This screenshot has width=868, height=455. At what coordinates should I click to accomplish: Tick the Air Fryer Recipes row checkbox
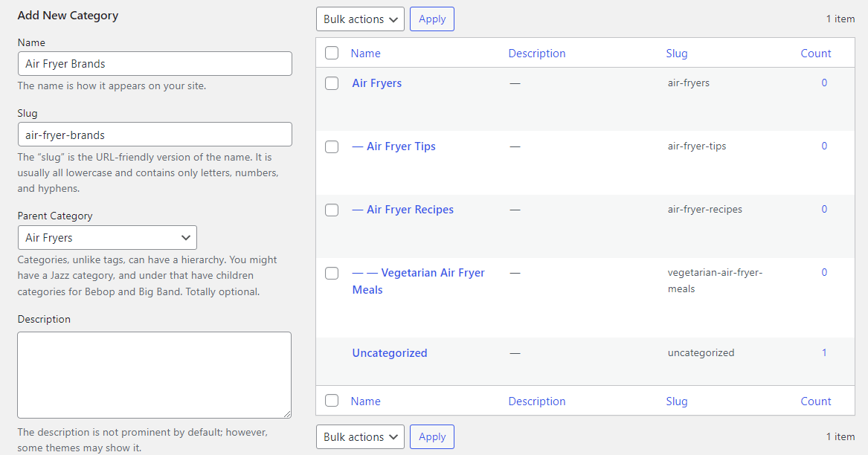332,210
